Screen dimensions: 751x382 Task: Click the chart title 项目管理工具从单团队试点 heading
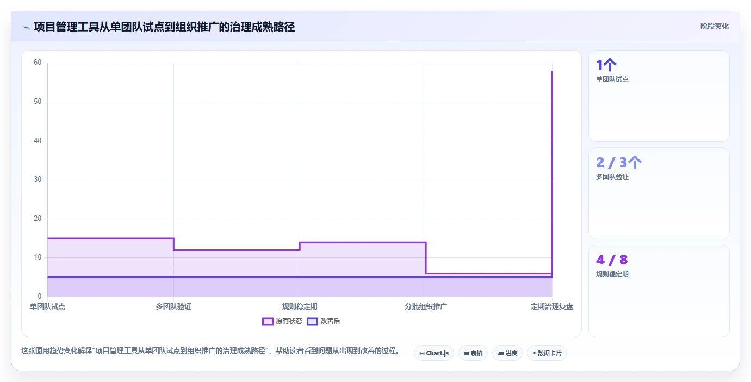164,27
